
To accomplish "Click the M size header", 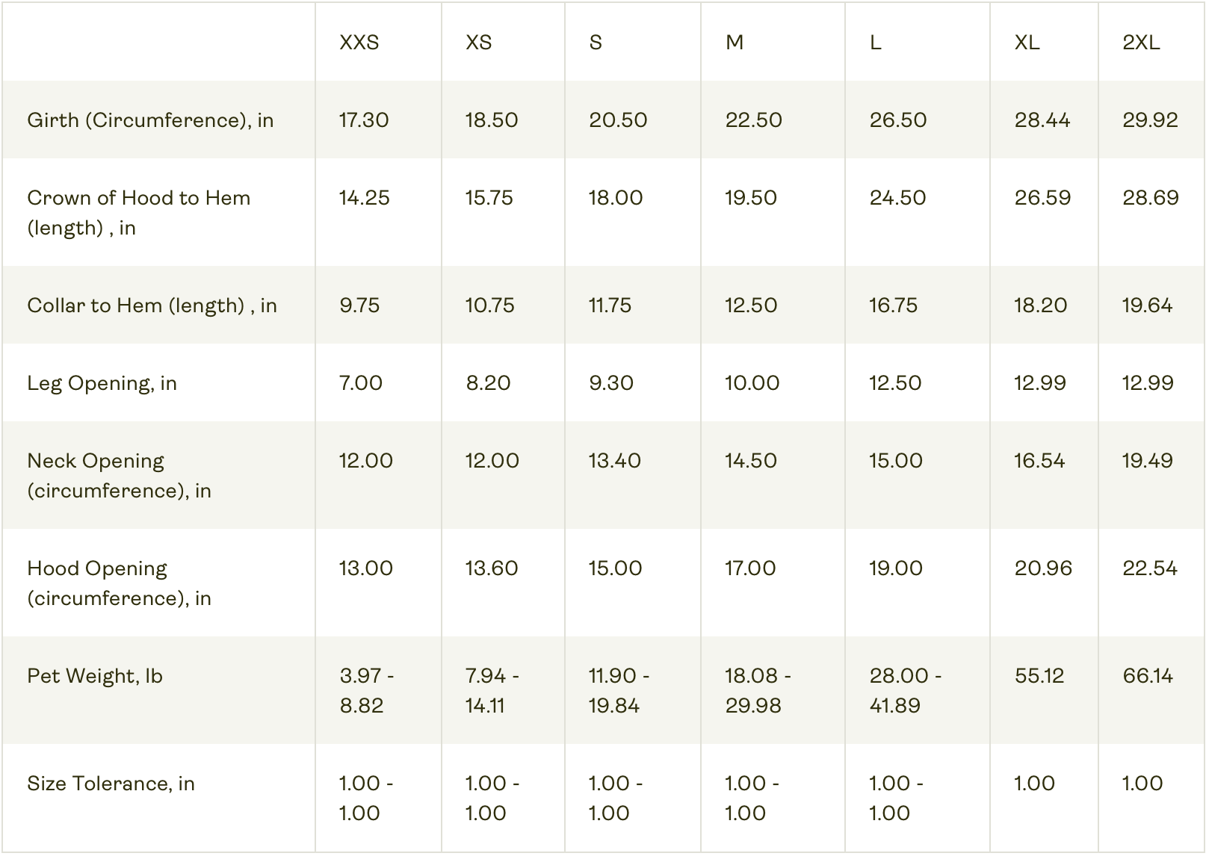I will click(x=735, y=43).
